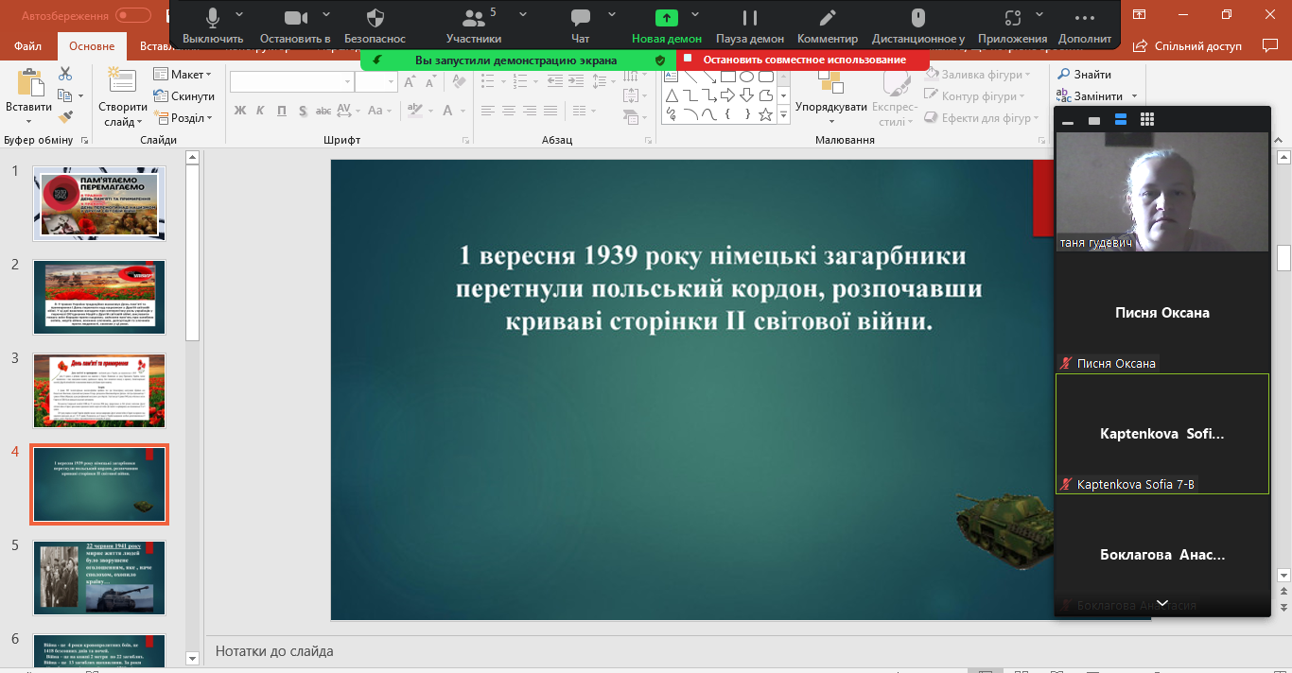The height and width of the screenshot is (673, 1292).
Task: Click the Замінити replace button
Action: point(1091,96)
